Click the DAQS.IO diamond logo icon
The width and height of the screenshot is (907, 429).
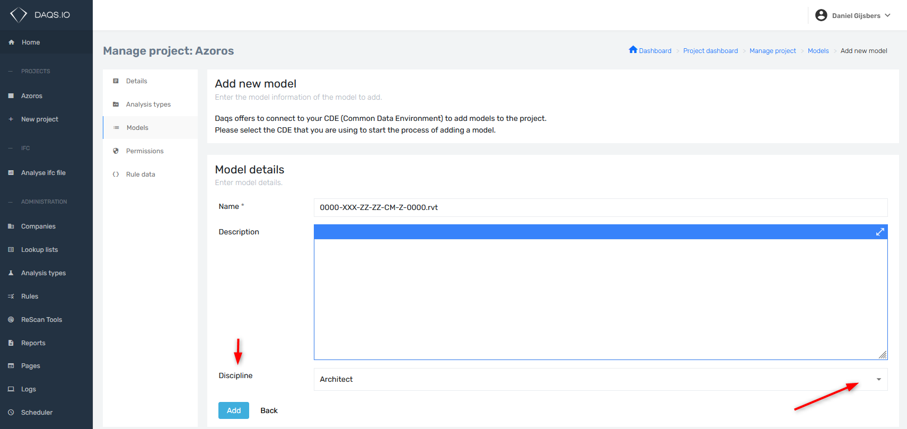click(19, 15)
